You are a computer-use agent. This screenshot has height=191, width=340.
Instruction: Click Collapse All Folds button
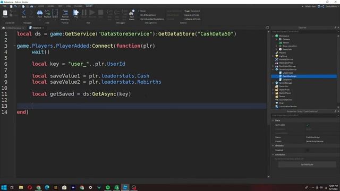(192, 19)
